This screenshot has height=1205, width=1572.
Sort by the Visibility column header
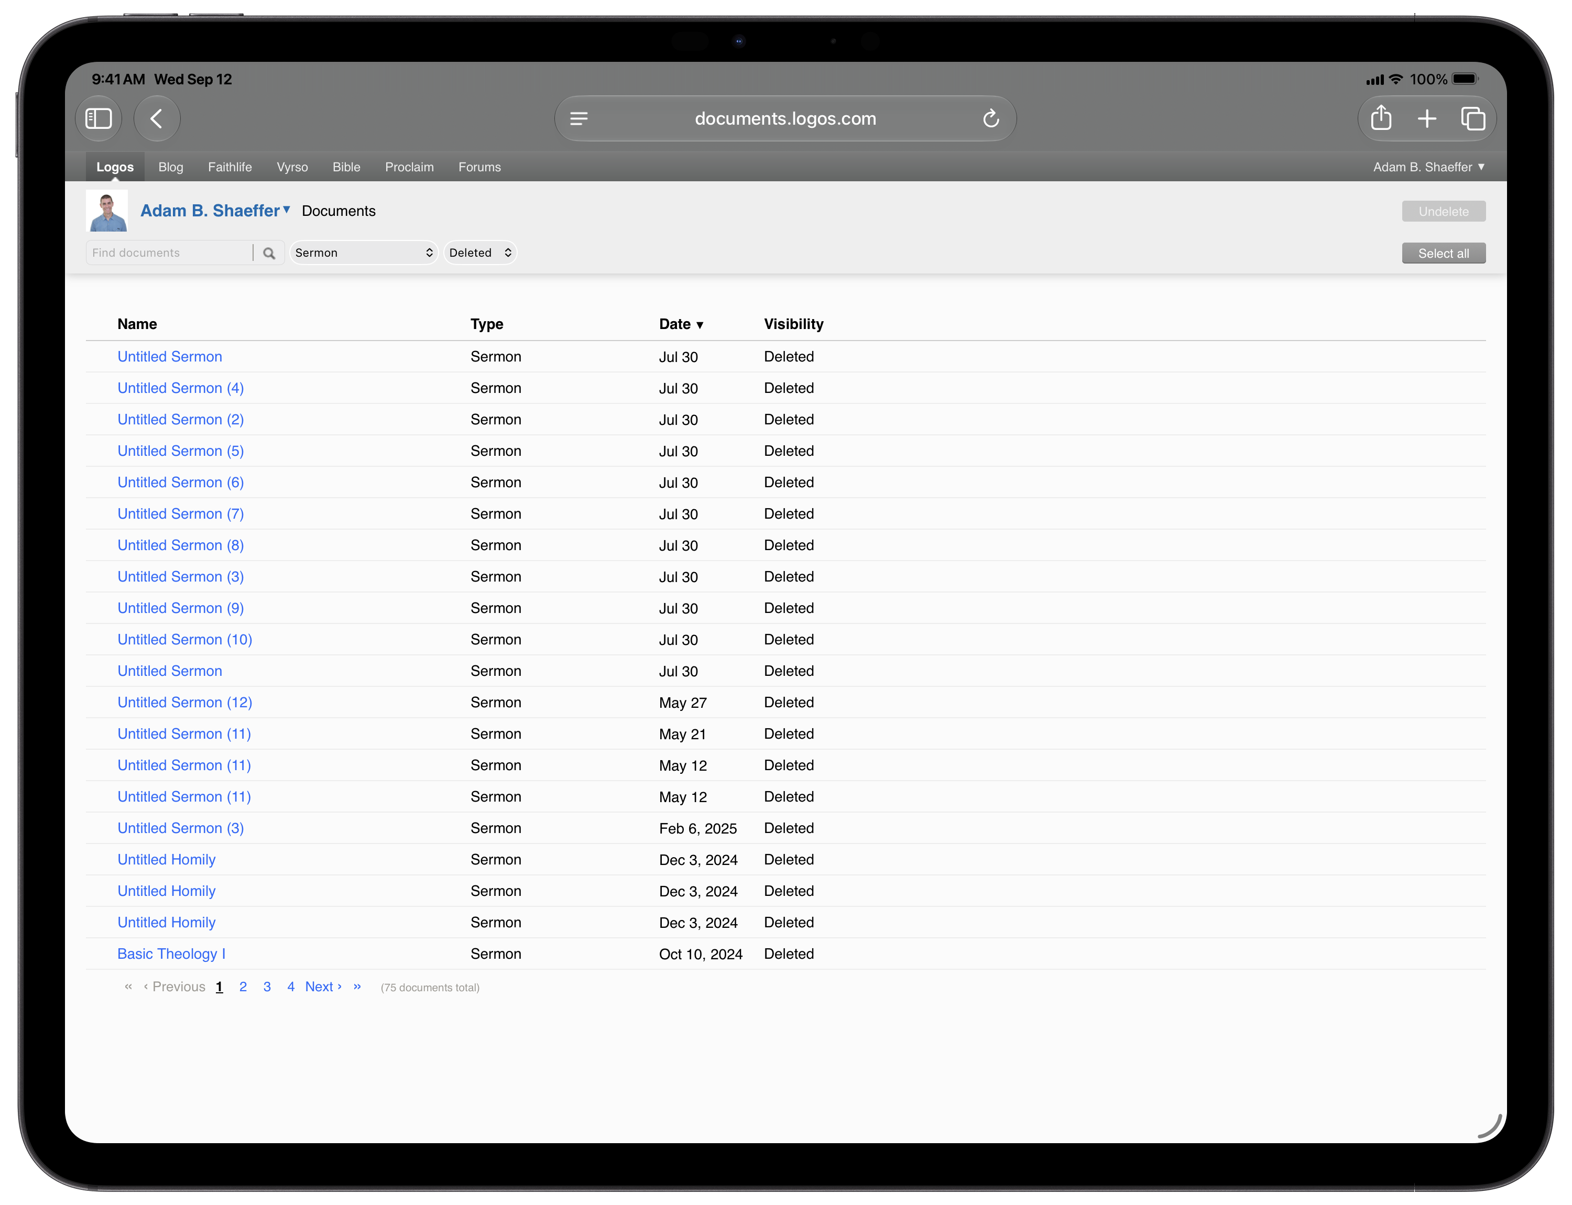coord(793,324)
